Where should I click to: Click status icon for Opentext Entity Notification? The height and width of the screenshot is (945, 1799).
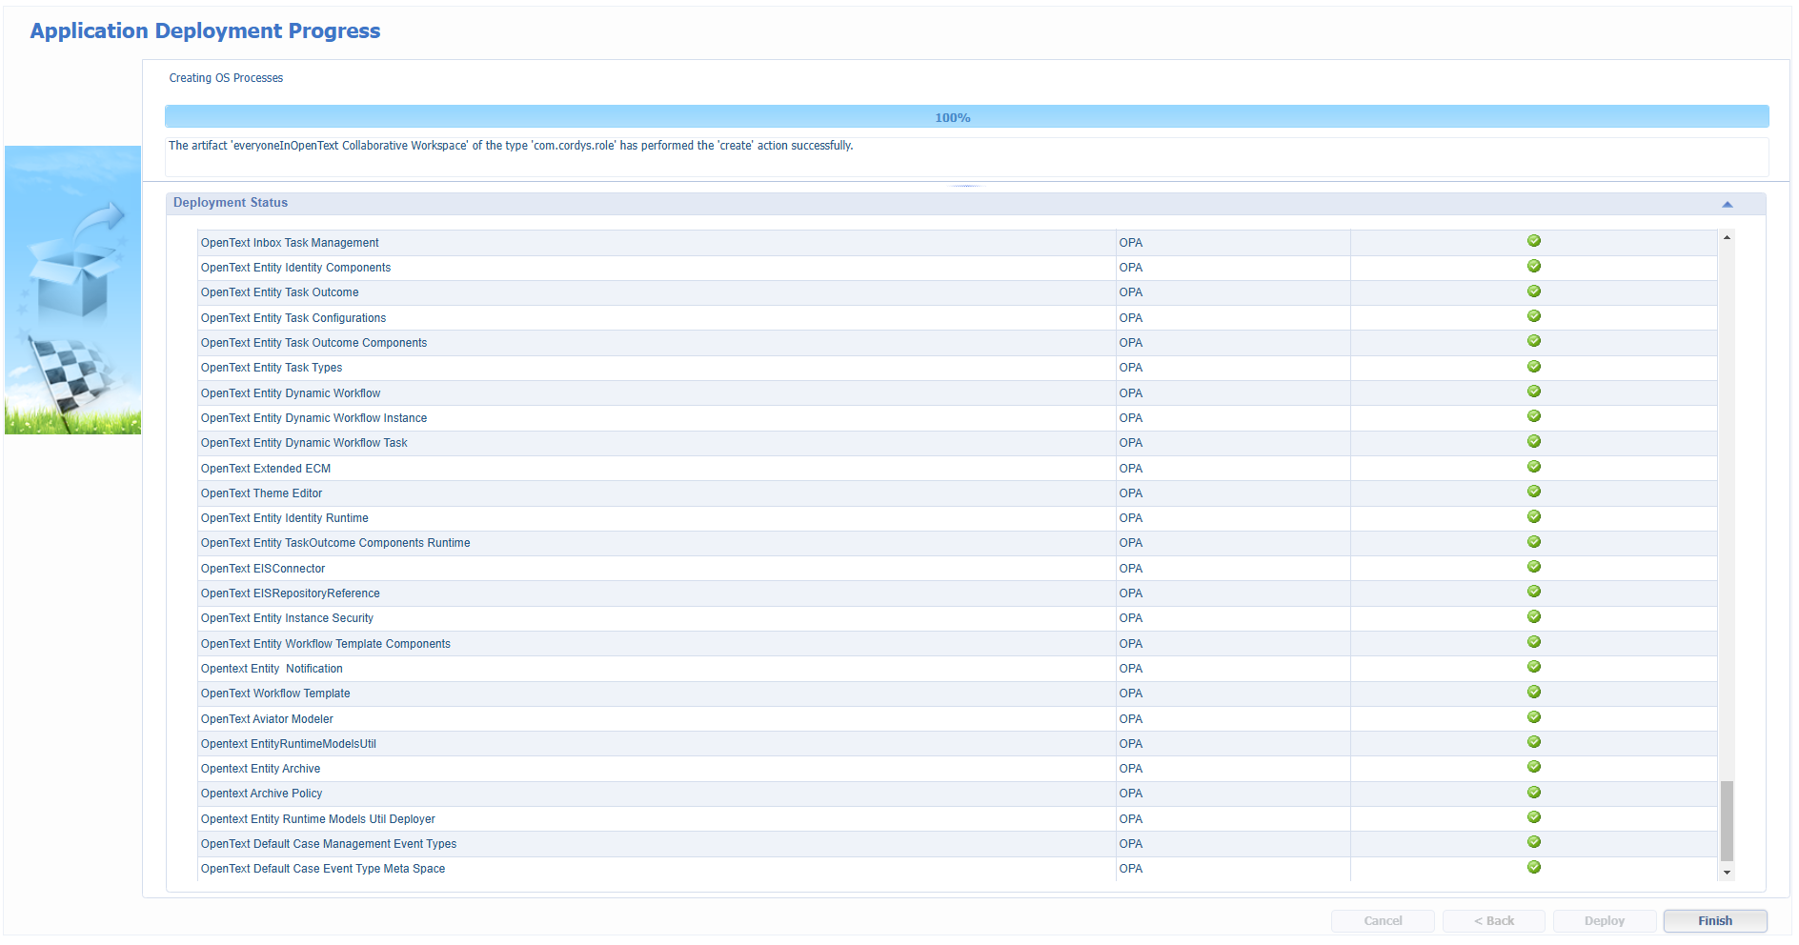[1534, 667]
